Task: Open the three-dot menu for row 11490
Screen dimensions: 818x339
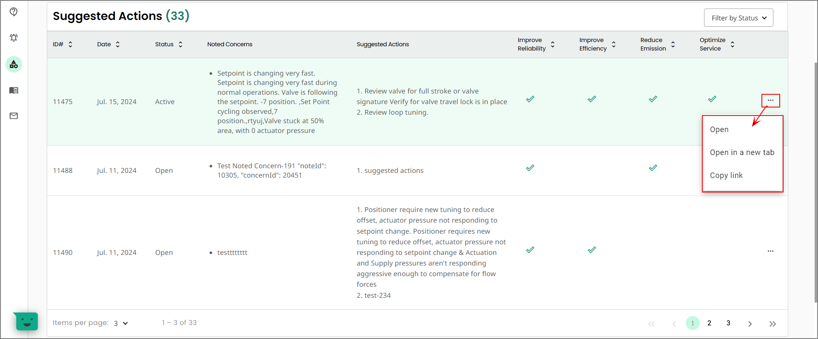Action: point(770,251)
